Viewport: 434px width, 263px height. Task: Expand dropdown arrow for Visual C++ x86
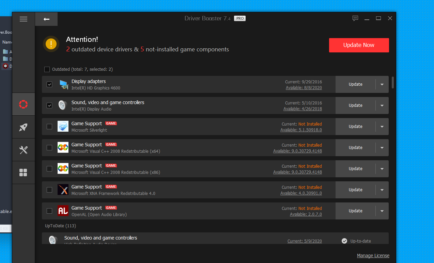[x=382, y=169]
